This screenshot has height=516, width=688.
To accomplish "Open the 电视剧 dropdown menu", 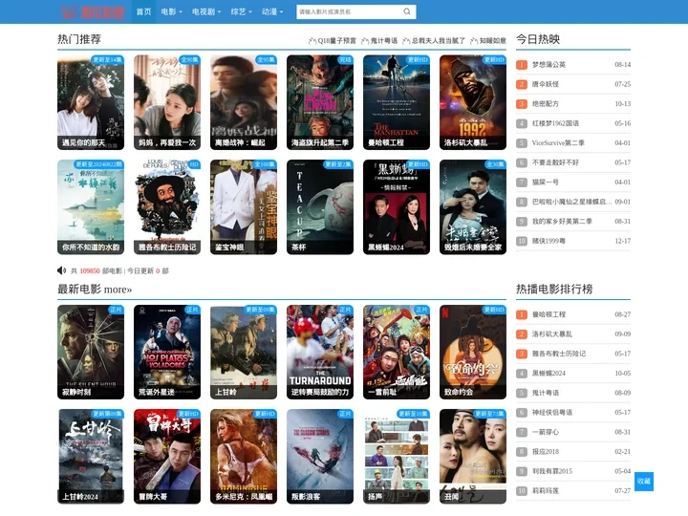I will pos(206,11).
